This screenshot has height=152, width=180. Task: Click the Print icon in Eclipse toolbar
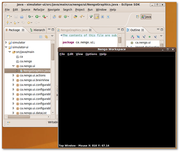22,17
